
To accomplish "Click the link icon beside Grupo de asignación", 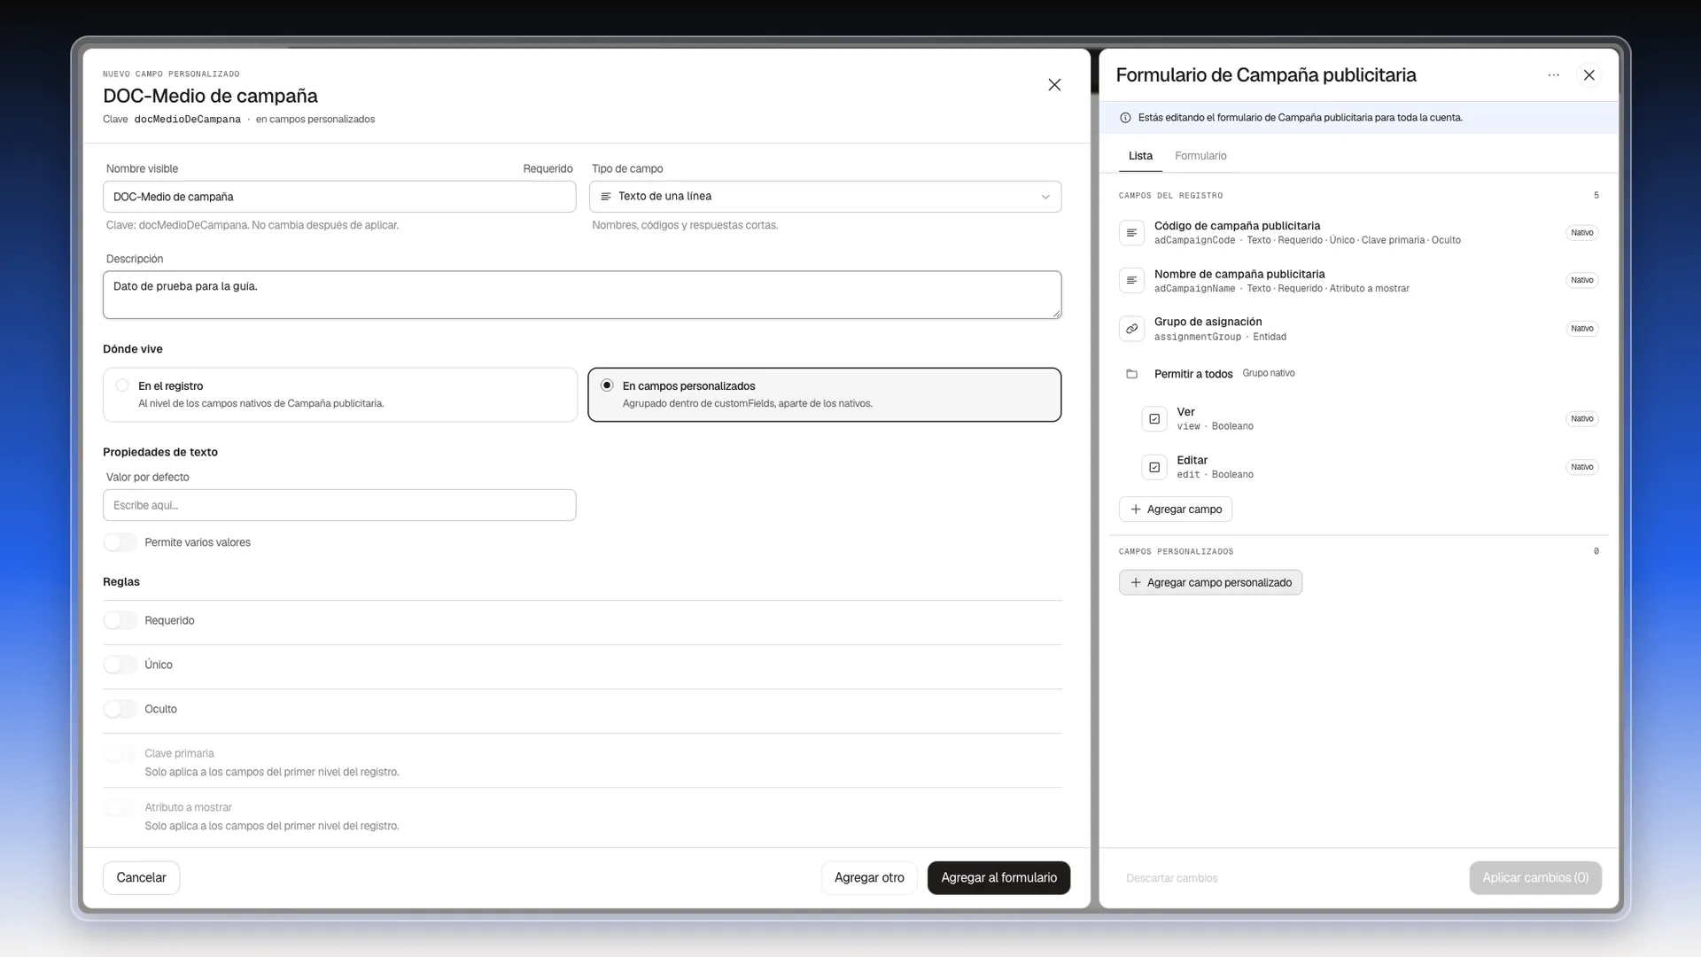I will click(x=1131, y=329).
